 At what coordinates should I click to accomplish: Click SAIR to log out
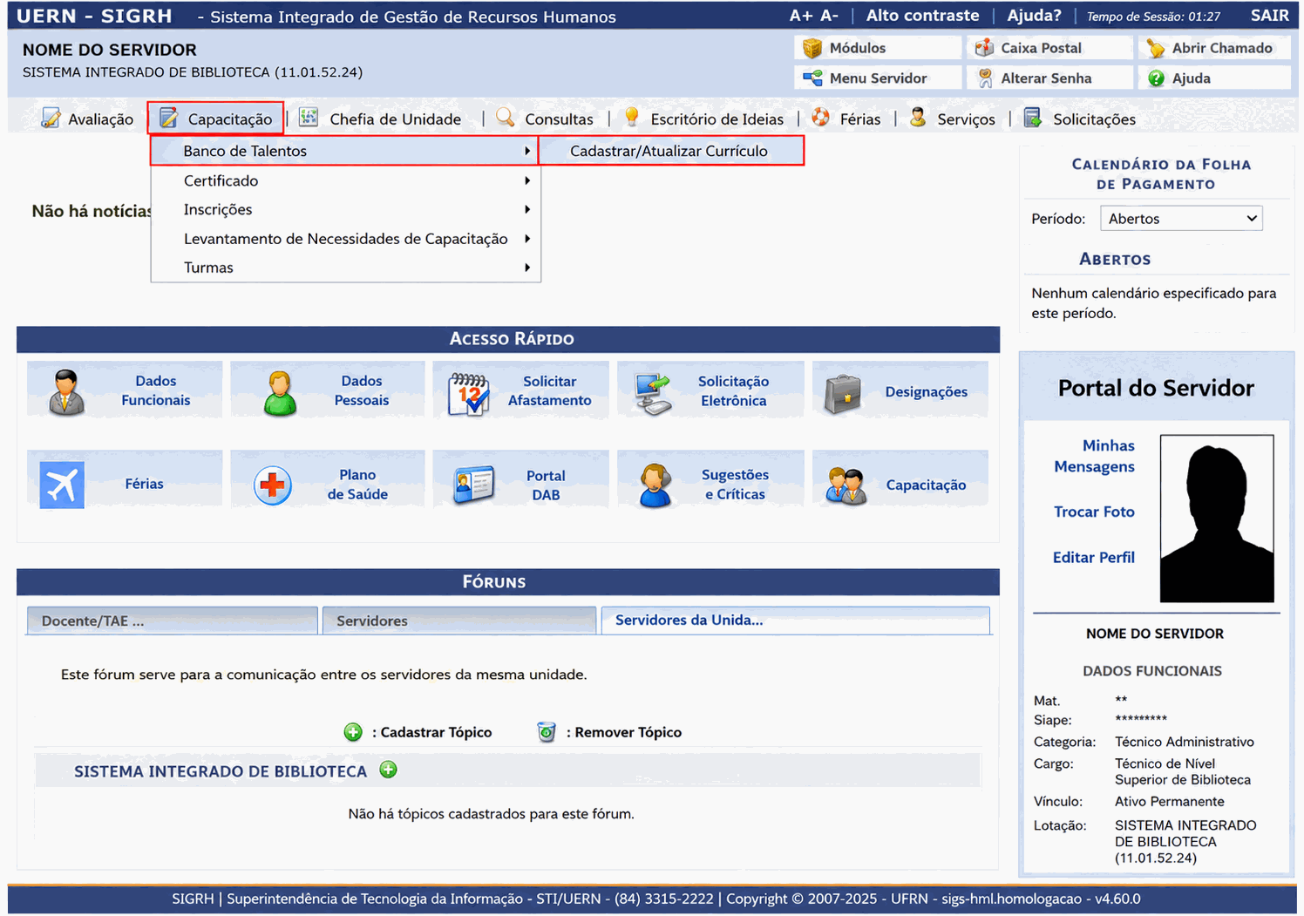1269,16
